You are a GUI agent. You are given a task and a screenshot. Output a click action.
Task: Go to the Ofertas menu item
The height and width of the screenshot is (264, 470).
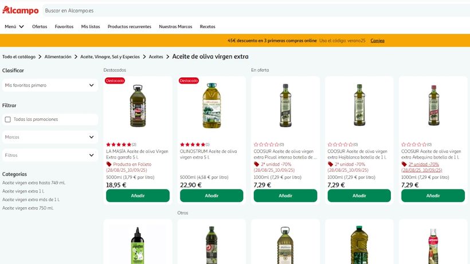tap(40, 26)
